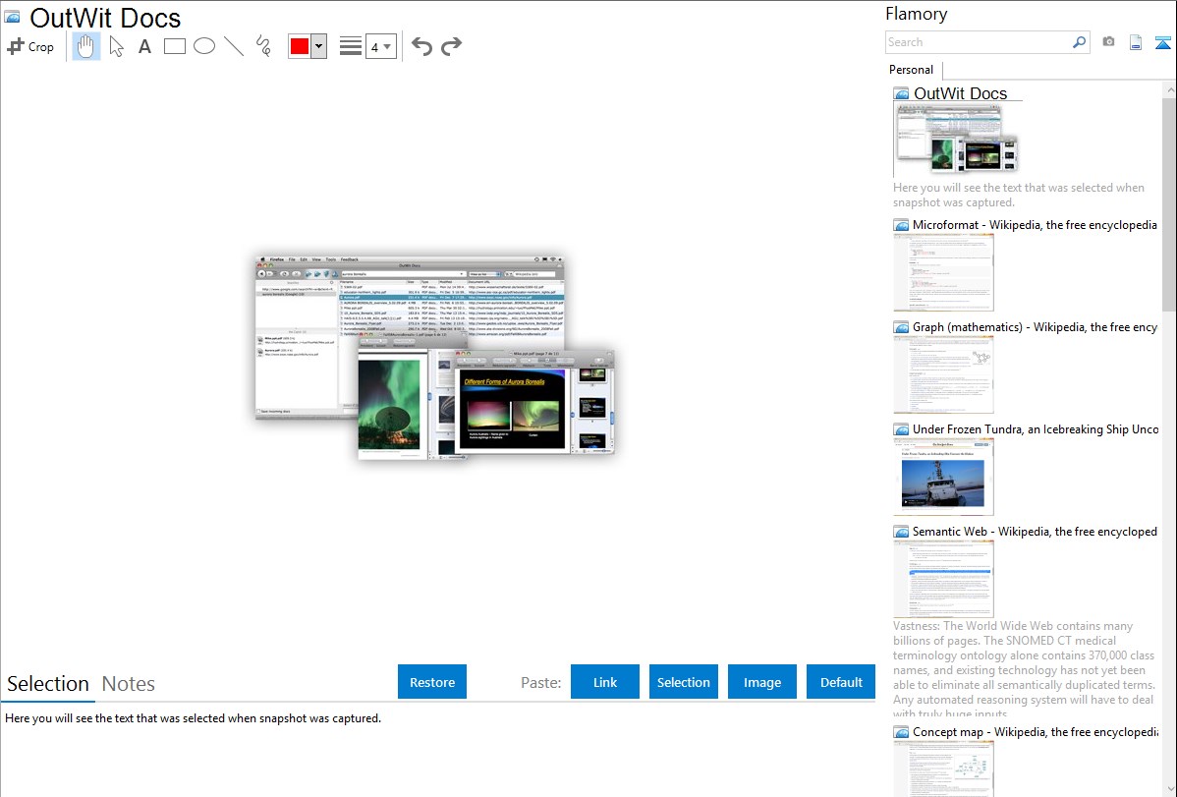Open the Under Frozen Tundra ship thumbnail
The height and width of the screenshot is (797, 1177).
(943, 477)
